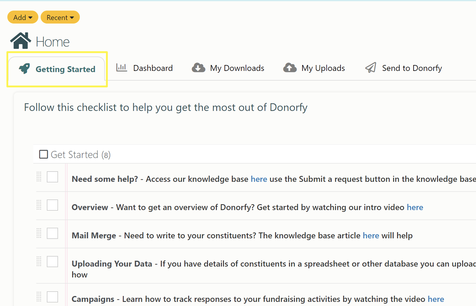
Task: Tick the Campaigns checklist item
Action: click(52, 297)
